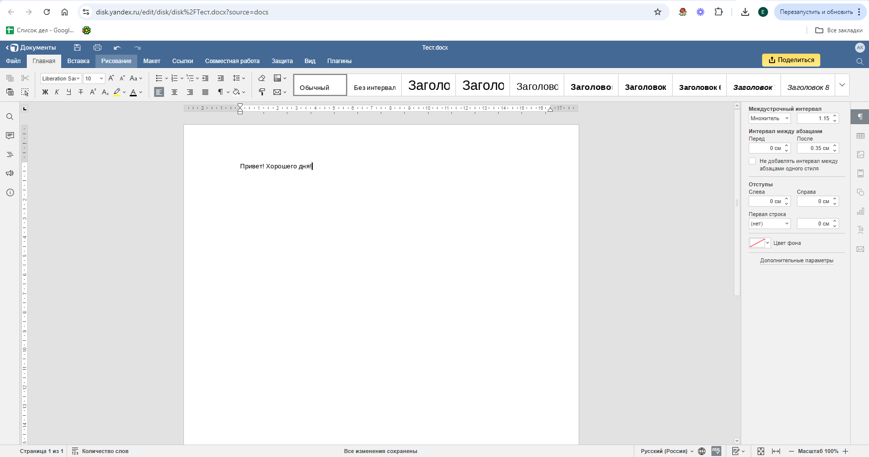Justify the paragraph text
869x457 pixels.
[x=205, y=92]
